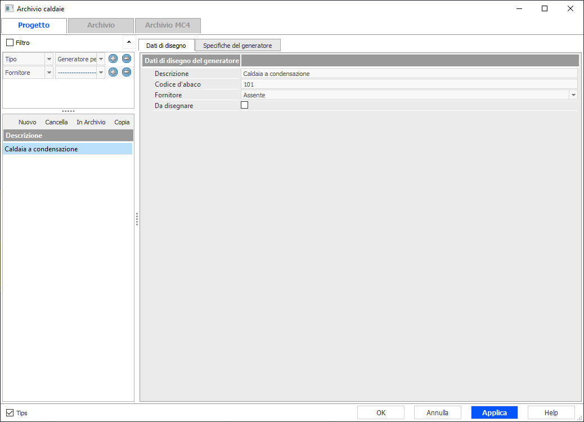584x422 pixels.
Task: Open the Tipo field dropdown
Action: coord(49,59)
